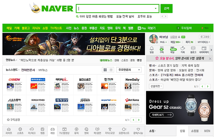Go to next info widget page

208,86
